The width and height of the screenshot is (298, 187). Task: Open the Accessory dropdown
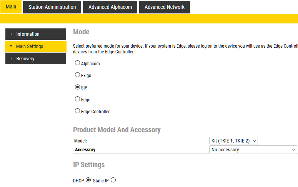(x=253, y=150)
